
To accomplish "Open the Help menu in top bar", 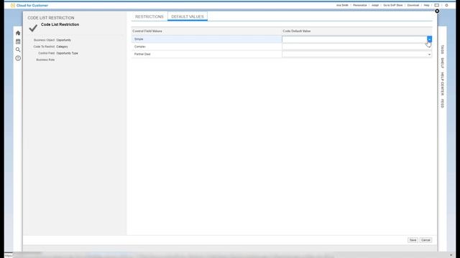I will pyautogui.click(x=426, y=5).
